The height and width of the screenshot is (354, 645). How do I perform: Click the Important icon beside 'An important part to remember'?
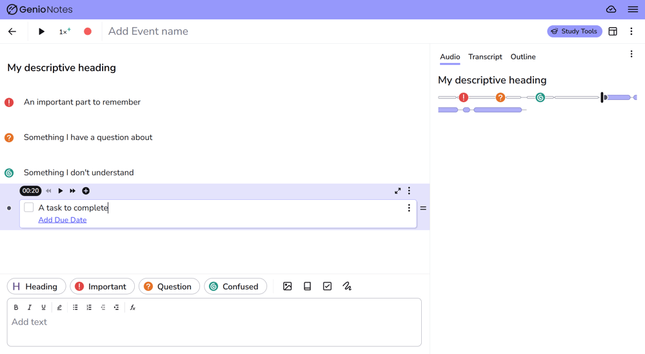(9, 103)
